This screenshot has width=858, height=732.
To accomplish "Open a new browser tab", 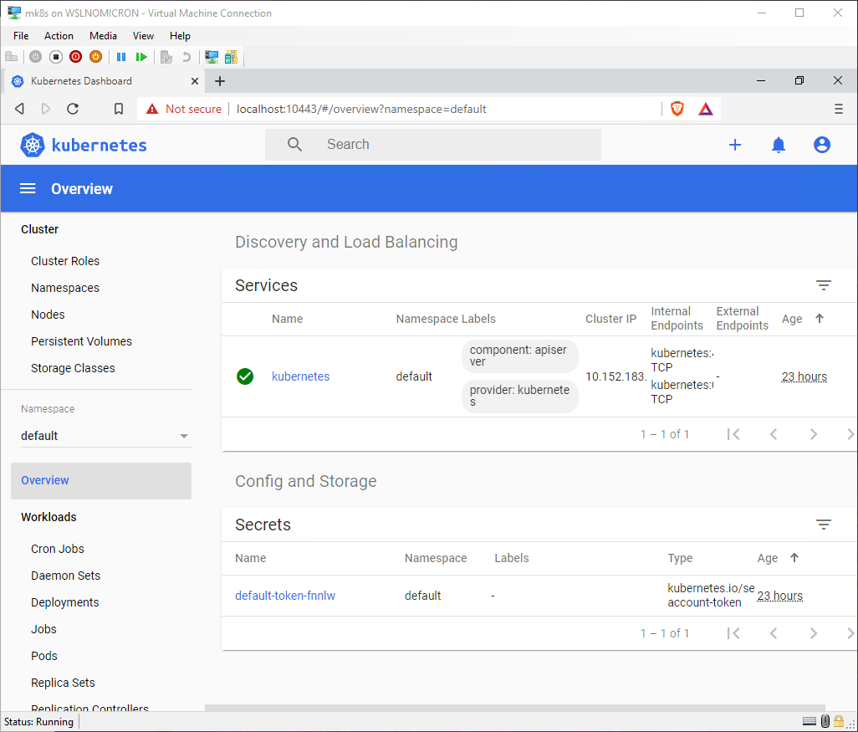I will (220, 81).
